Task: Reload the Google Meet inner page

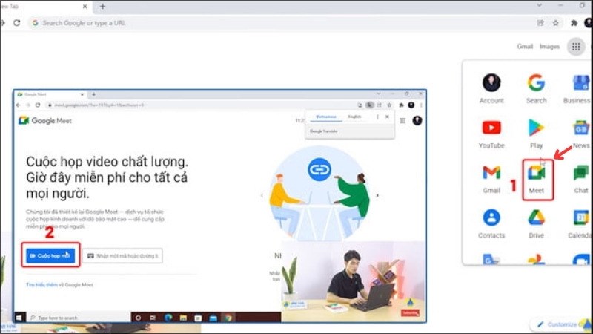Action: coord(38,105)
